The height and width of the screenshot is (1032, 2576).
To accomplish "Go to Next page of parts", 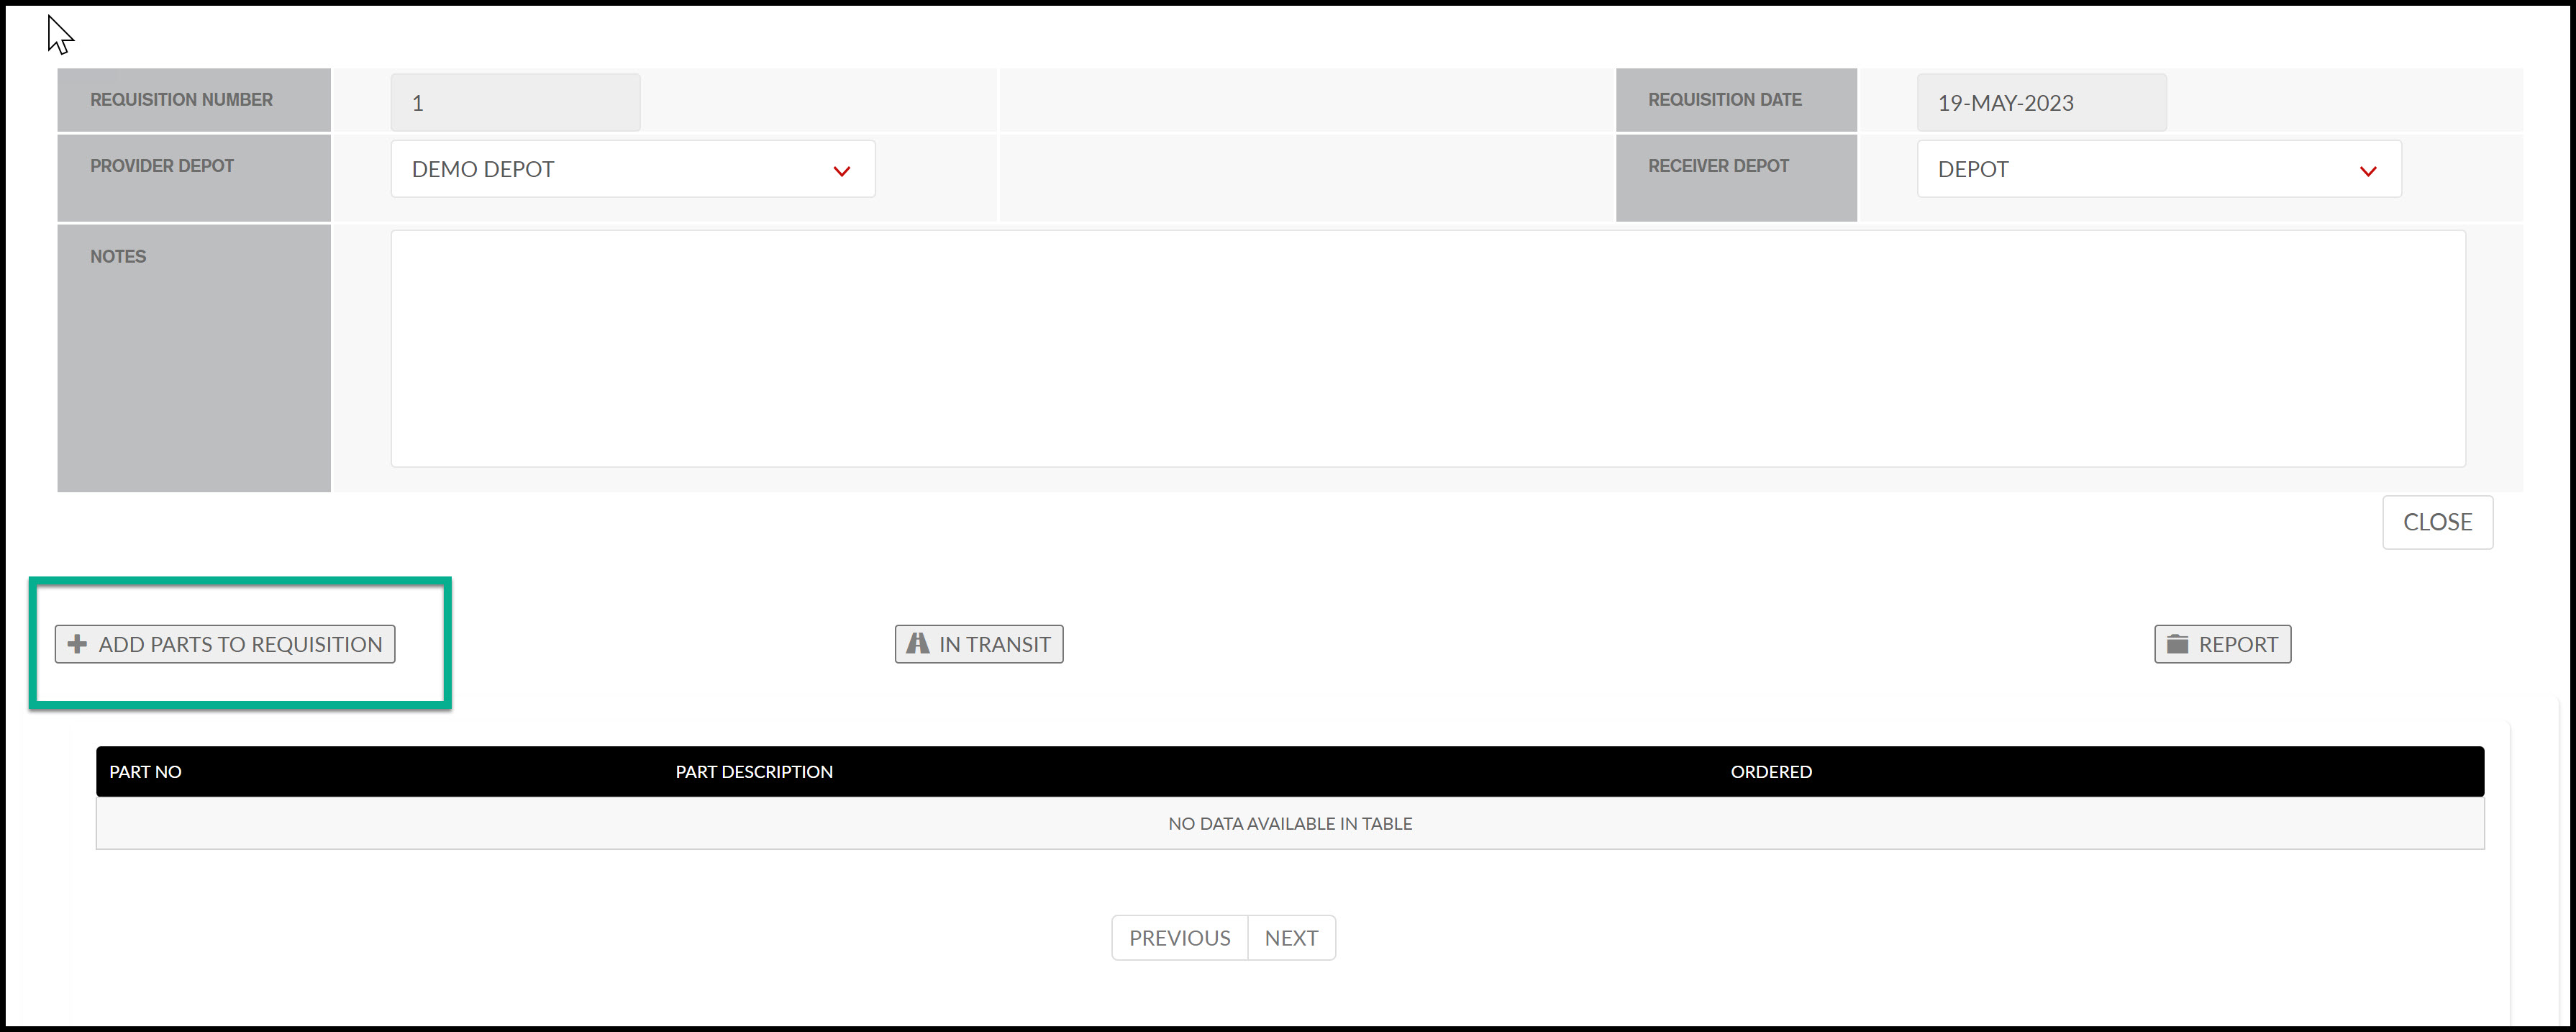I will (x=1291, y=938).
